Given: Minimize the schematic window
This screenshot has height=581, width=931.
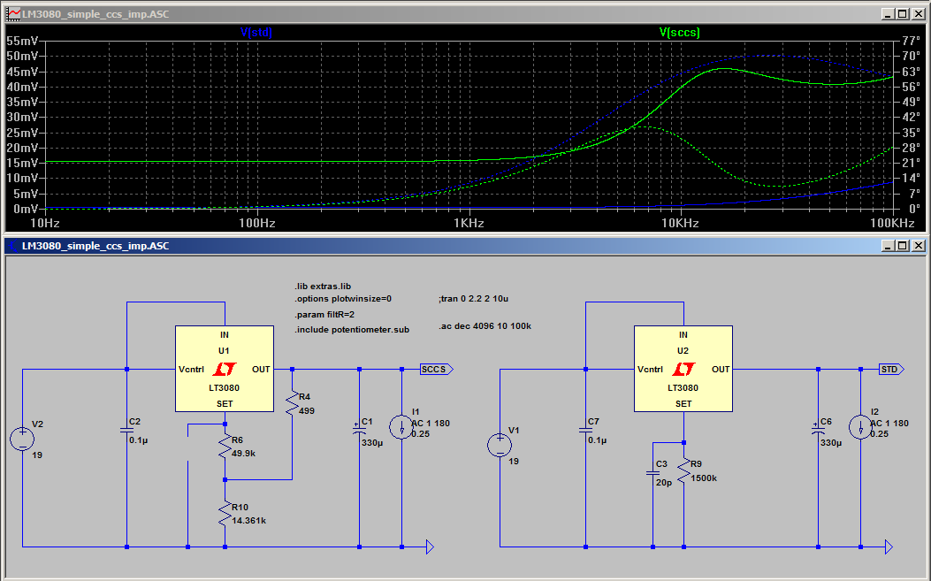Looking at the screenshot, I should (888, 245).
